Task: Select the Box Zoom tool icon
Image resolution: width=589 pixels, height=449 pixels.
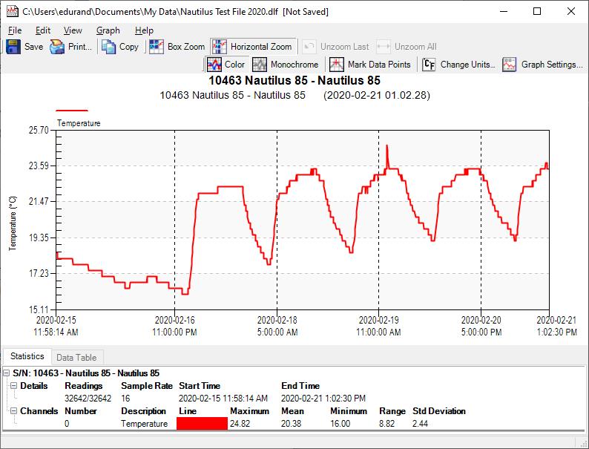Action: [157, 47]
